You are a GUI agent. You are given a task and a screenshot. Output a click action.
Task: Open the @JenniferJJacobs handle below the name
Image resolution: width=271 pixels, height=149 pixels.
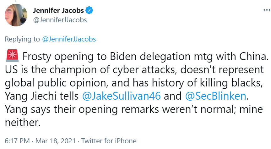(x=60, y=20)
